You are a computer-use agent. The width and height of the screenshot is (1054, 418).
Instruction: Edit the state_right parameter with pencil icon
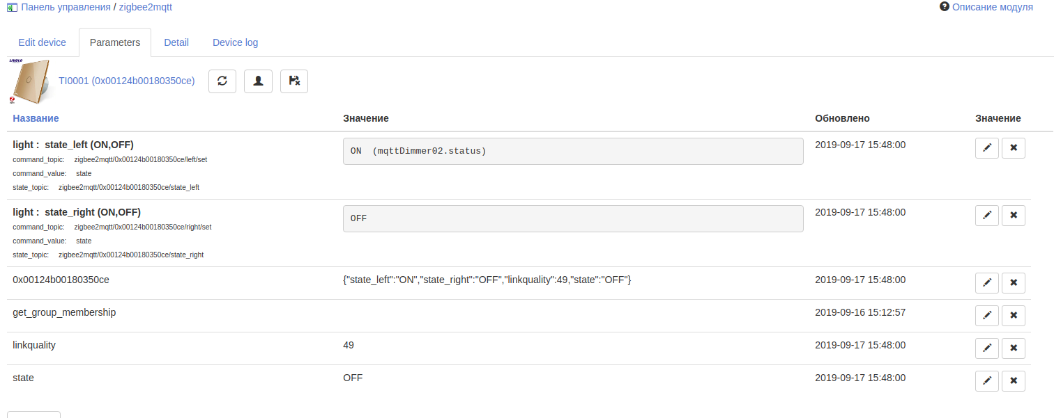point(986,216)
